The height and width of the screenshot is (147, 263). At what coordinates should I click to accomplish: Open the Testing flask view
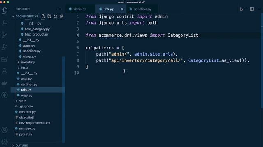pyautogui.click(x=5, y=71)
